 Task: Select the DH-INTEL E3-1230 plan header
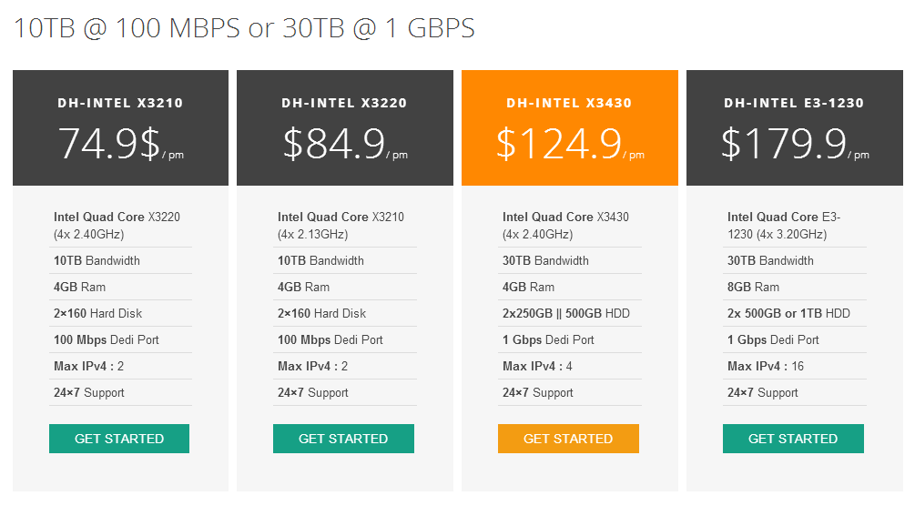point(794,103)
